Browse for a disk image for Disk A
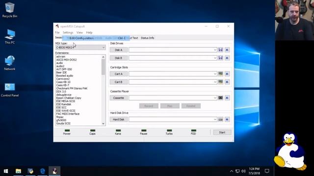This screenshot has height=176, width=314. [x=220, y=50]
